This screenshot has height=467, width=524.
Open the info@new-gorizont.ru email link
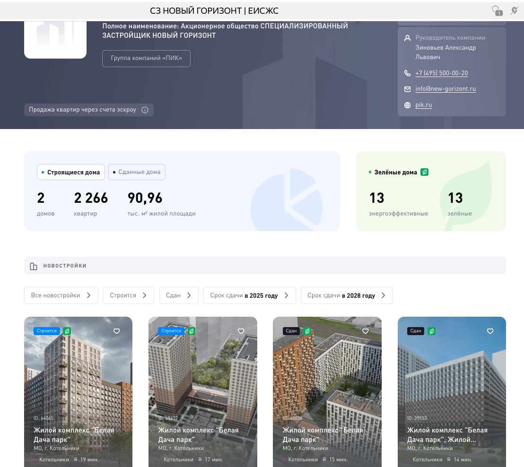(445, 89)
